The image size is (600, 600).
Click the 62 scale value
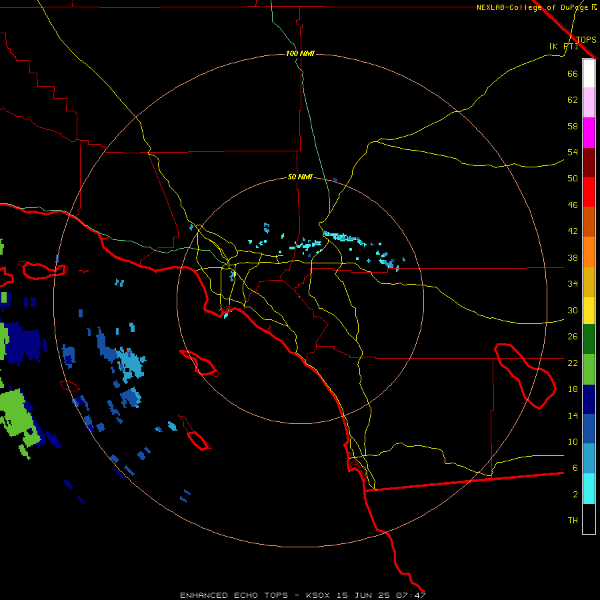pyautogui.click(x=573, y=100)
